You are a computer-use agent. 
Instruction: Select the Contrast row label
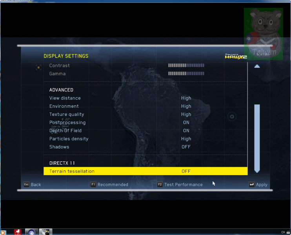click(59, 65)
